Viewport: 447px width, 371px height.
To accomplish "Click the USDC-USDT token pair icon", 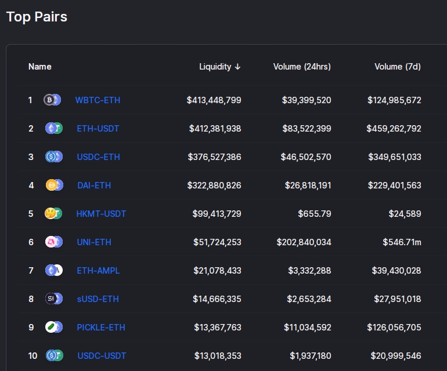I will coord(54,355).
